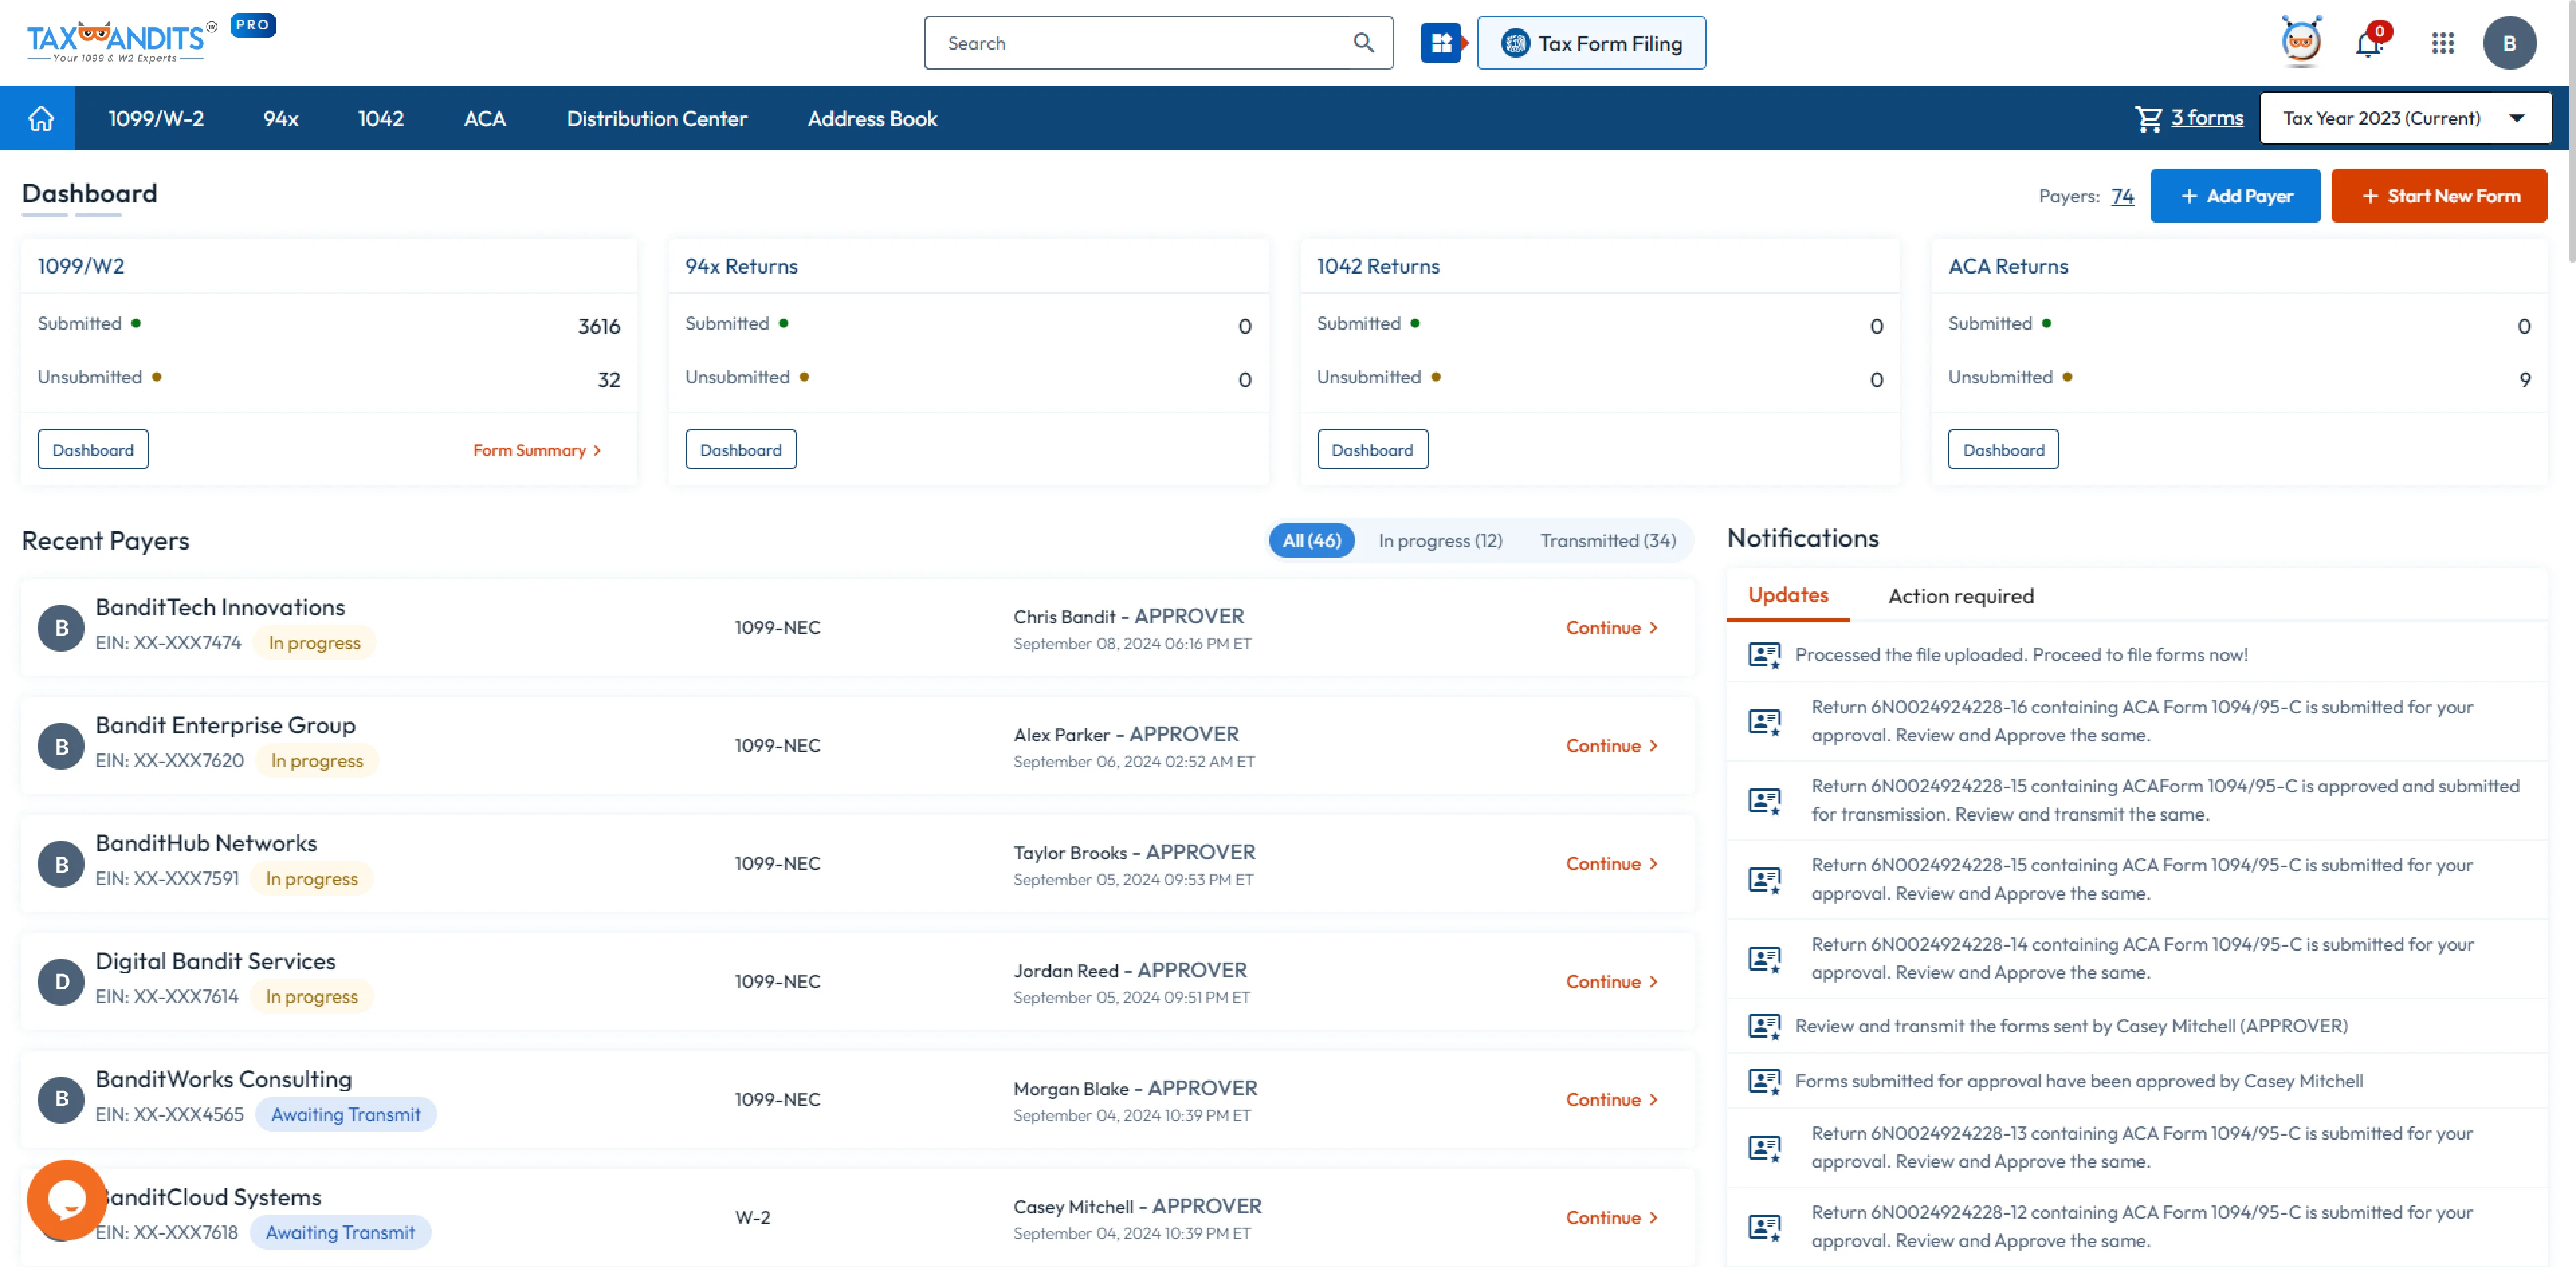Open the Tax Year 2023 dropdown
Screen dimensions: 2576x1267
click(2405, 118)
